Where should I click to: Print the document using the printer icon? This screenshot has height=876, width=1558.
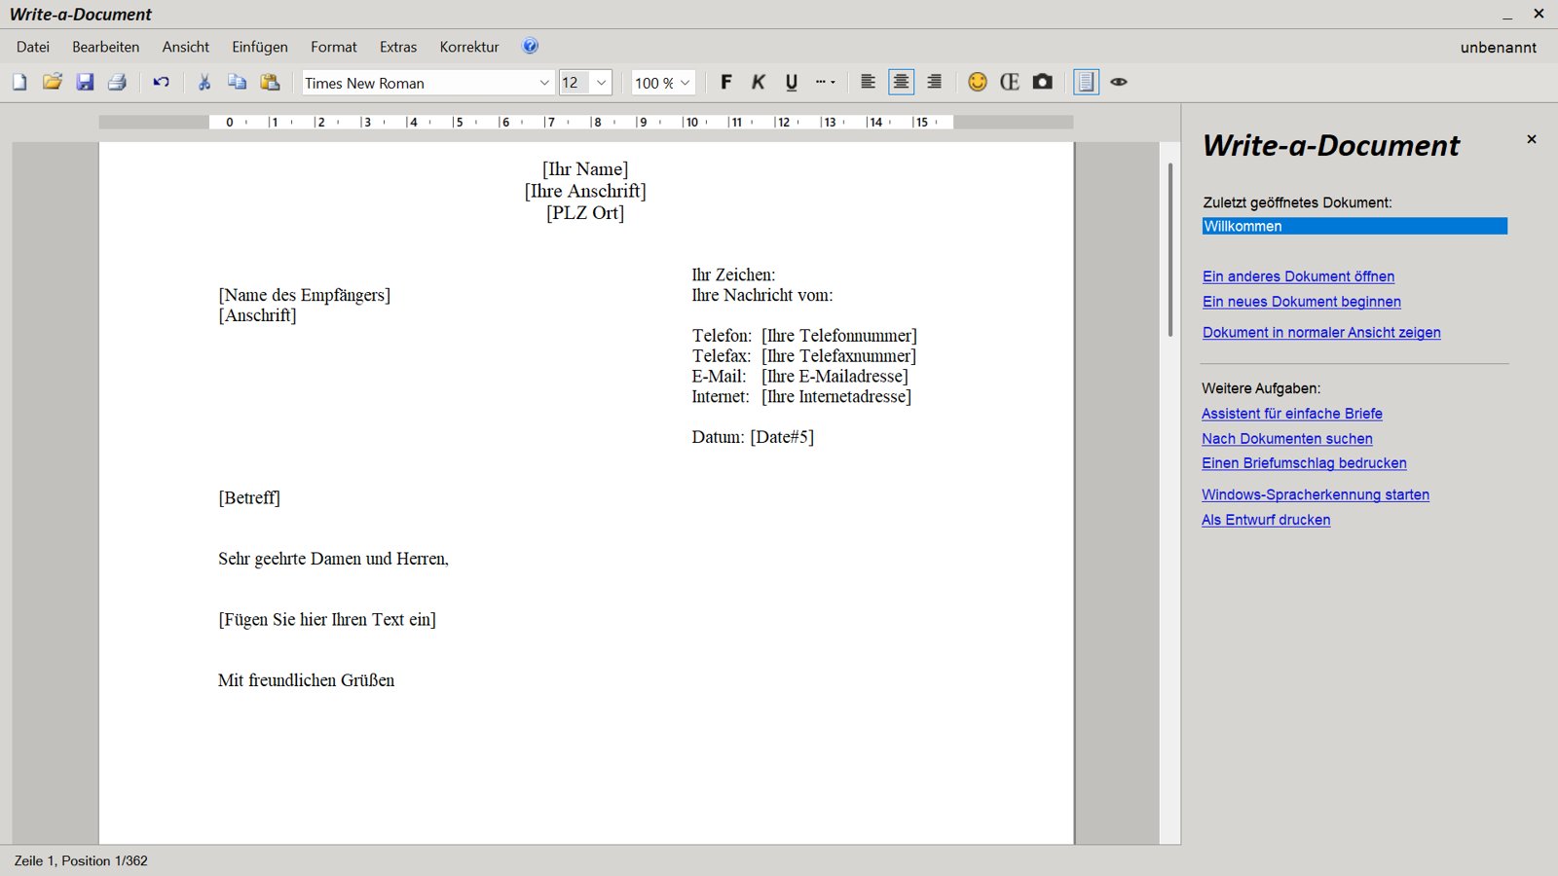pyautogui.click(x=117, y=83)
